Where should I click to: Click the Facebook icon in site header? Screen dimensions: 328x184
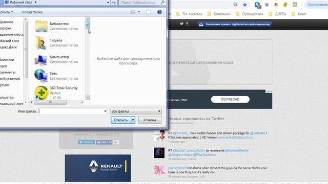tap(187, 24)
